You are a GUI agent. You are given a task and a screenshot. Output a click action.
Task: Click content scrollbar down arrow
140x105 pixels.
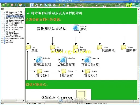(x=138, y=99)
